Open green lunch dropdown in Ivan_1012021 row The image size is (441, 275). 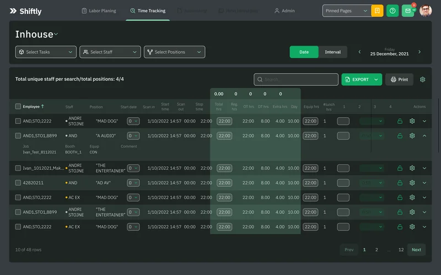(x=372, y=168)
